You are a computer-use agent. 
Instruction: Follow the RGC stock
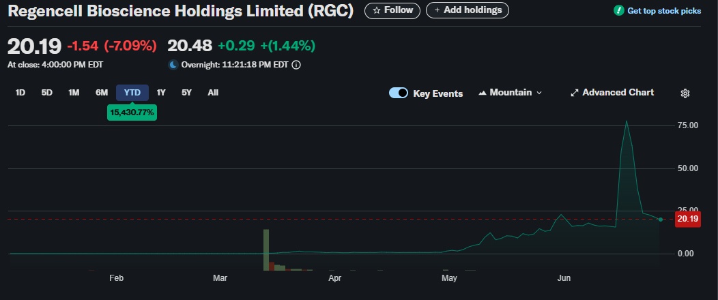(x=392, y=10)
